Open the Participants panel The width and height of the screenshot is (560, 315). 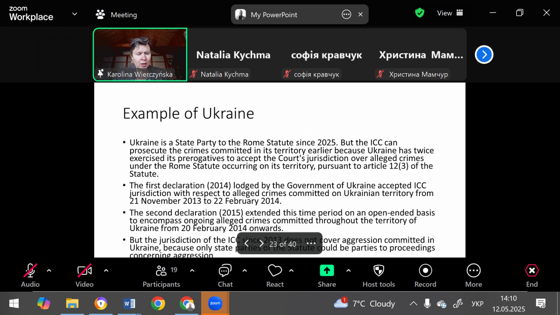pyautogui.click(x=161, y=276)
